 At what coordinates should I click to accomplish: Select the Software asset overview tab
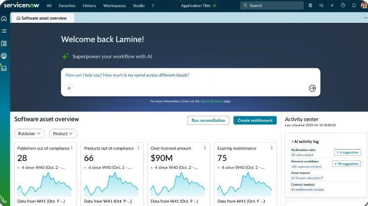pos(42,18)
